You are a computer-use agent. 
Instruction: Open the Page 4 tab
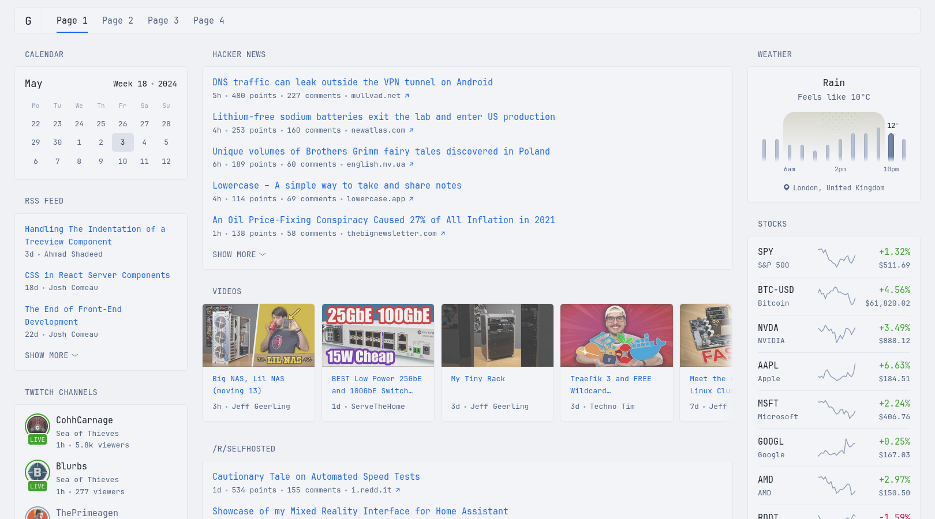click(x=209, y=20)
